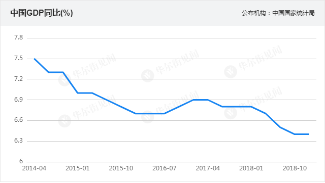
Task: Select the 2018-10 x-axis date label
Action: 295,168
